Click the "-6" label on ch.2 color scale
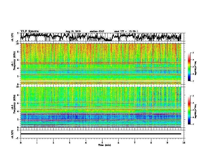Image resolution: width=207 pixels, height=160 pixels. pos(193,117)
